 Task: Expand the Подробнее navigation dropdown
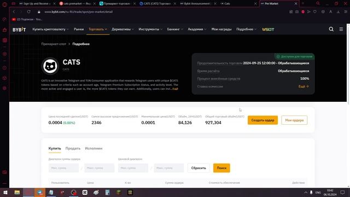tap(247, 29)
